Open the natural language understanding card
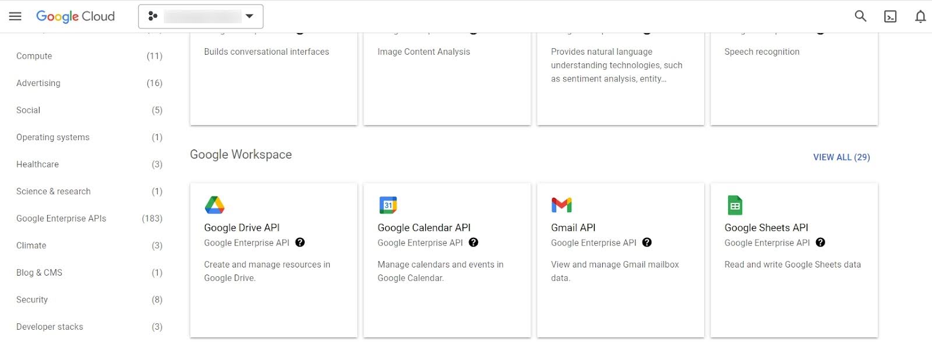Image resolution: width=932 pixels, height=346 pixels. (620, 79)
